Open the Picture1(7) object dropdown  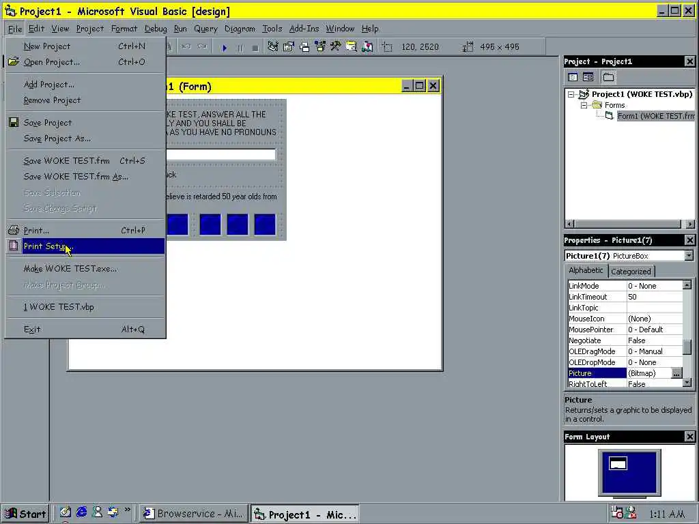click(x=689, y=255)
